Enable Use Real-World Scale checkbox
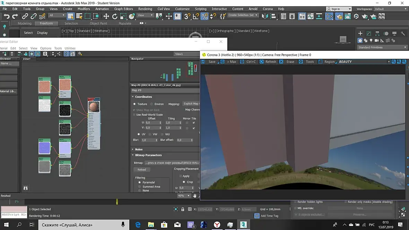This screenshot has height=230, width=409. (x=134, y=115)
